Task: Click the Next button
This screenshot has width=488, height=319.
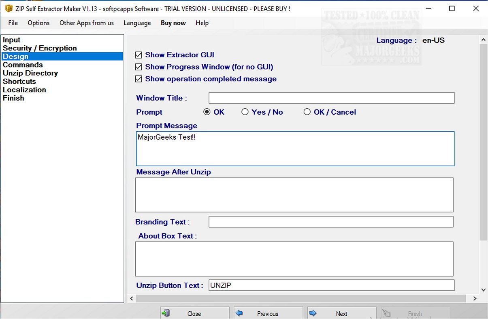Action: [x=342, y=313]
